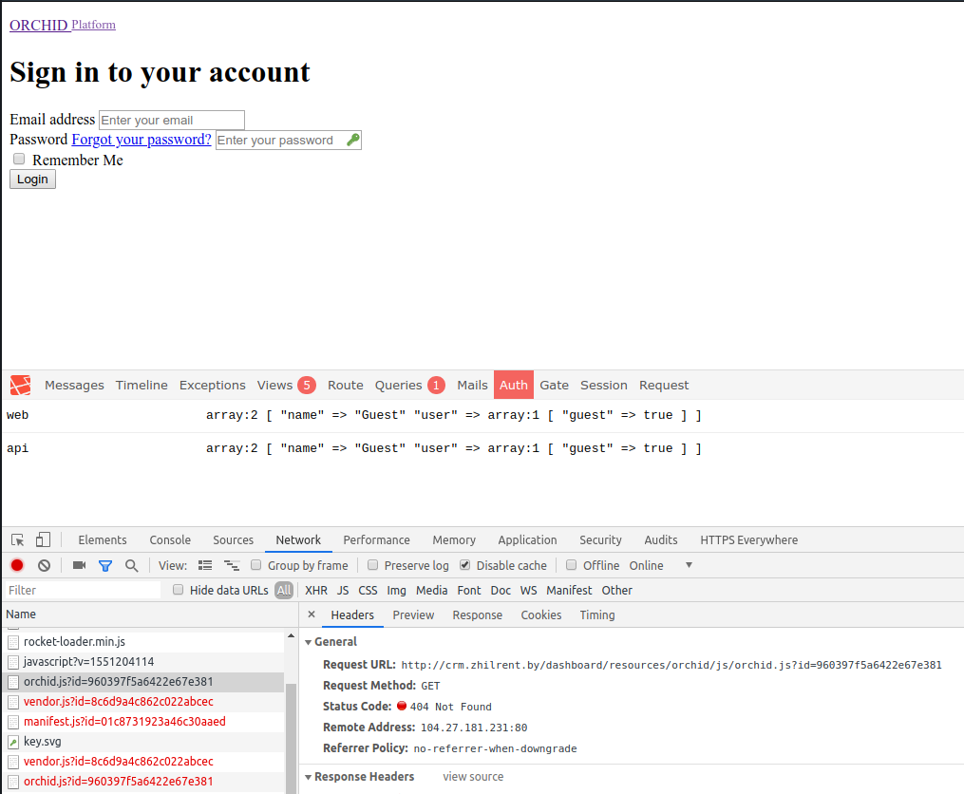
Task: Select the element inspection cursor icon
Action: pos(15,539)
